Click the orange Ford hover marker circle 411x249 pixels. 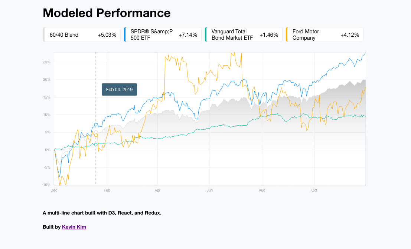coord(96,135)
